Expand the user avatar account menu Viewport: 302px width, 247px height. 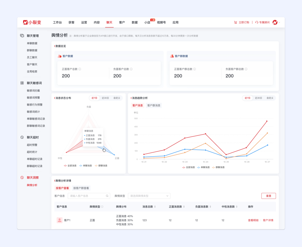coord(276,22)
